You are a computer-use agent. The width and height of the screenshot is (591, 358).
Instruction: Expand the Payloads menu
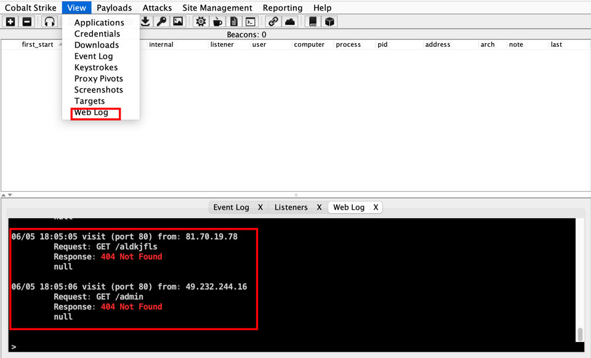coord(114,7)
